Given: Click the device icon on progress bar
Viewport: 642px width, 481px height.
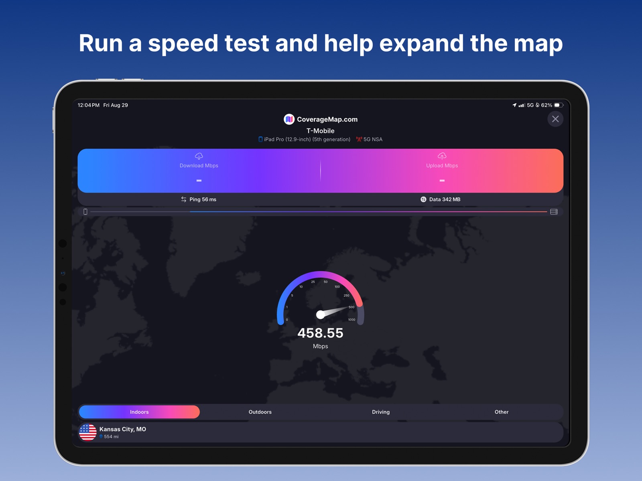Looking at the screenshot, I should 85,212.
